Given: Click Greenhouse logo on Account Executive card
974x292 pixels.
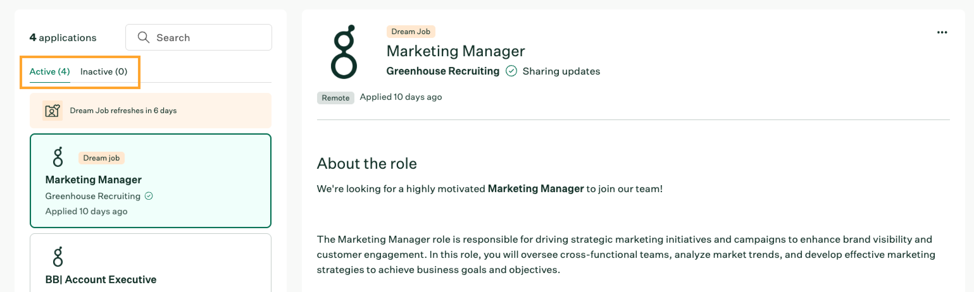Looking at the screenshot, I should pyautogui.click(x=58, y=257).
